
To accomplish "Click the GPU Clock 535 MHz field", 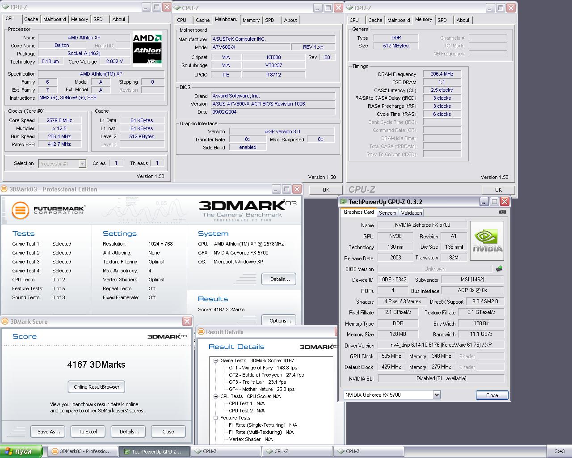I will [x=391, y=356].
